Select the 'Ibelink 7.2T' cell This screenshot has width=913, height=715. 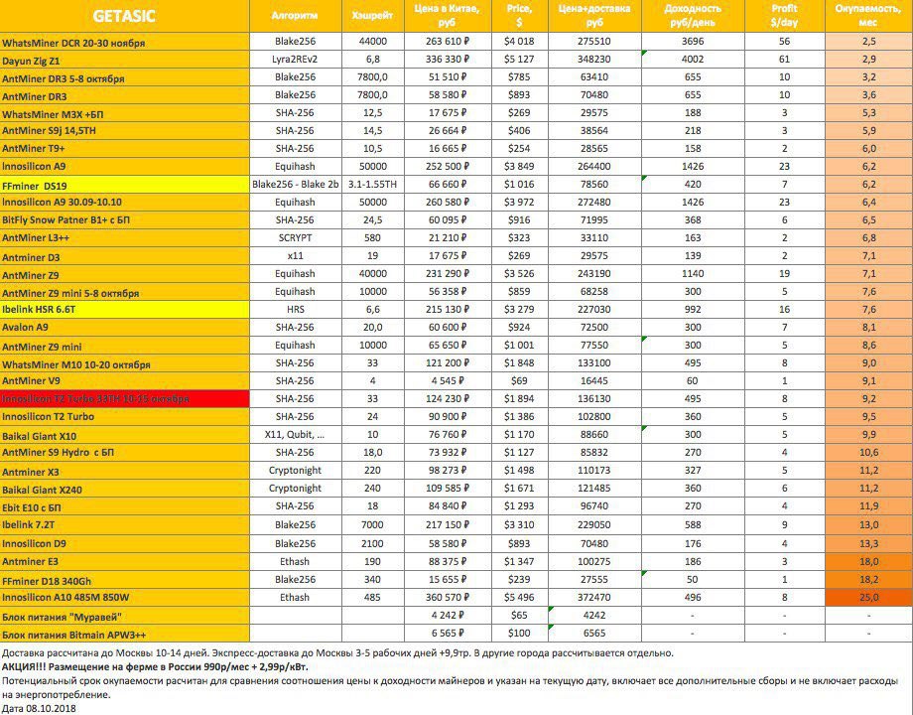(125, 525)
